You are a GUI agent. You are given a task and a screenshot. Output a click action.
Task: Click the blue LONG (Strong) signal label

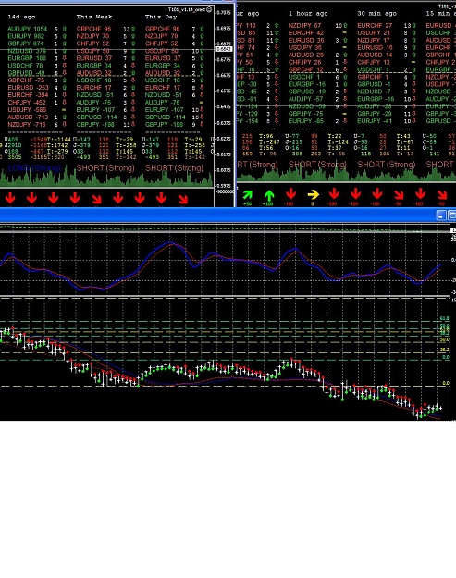coord(34,168)
